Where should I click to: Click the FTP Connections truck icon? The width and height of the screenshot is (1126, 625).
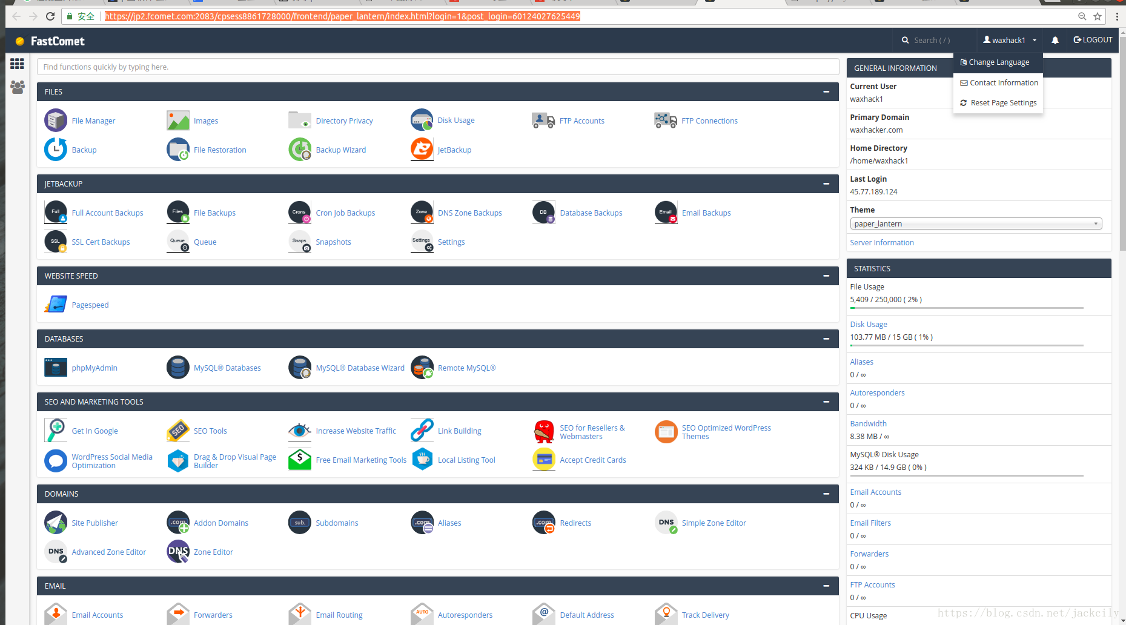(x=666, y=121)
